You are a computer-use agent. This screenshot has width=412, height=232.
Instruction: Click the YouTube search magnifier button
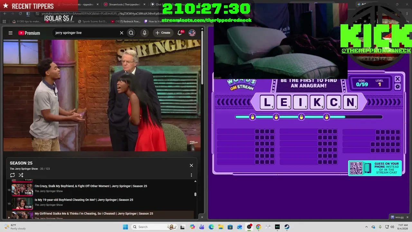click(x=131, y=33)
